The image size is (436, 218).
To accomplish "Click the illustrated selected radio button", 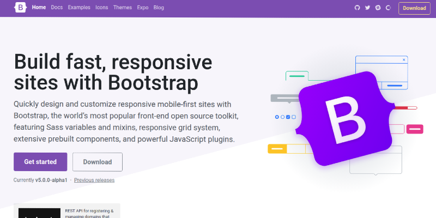I will point(277,117).
